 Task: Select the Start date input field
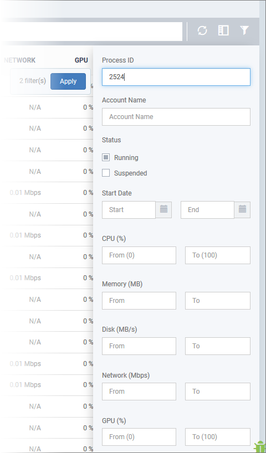click(129, 210)
